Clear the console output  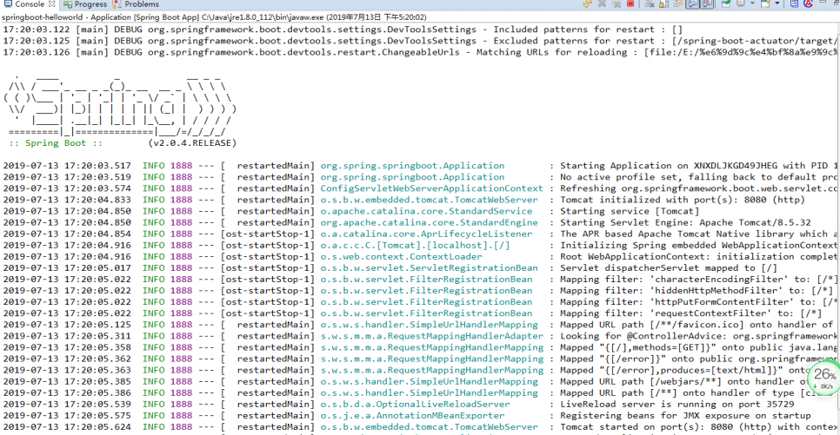tap(650, 3)
